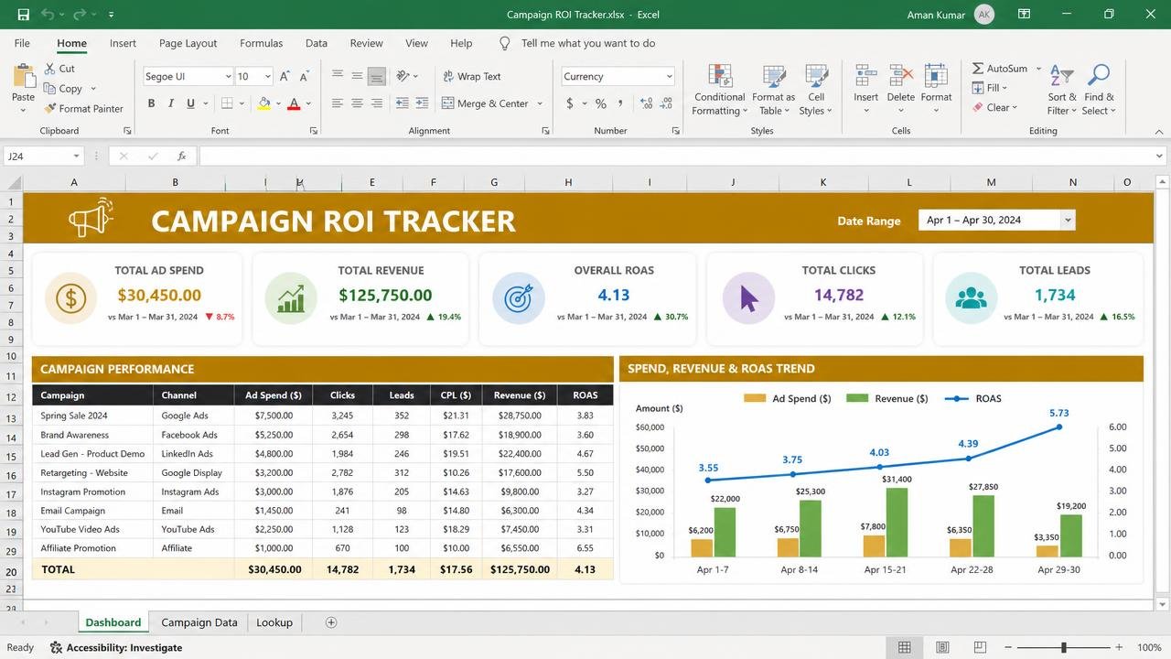Click the Insert cells icon
The width and height of the screenshot is (1171, 659).
click(x=865, y=77)
